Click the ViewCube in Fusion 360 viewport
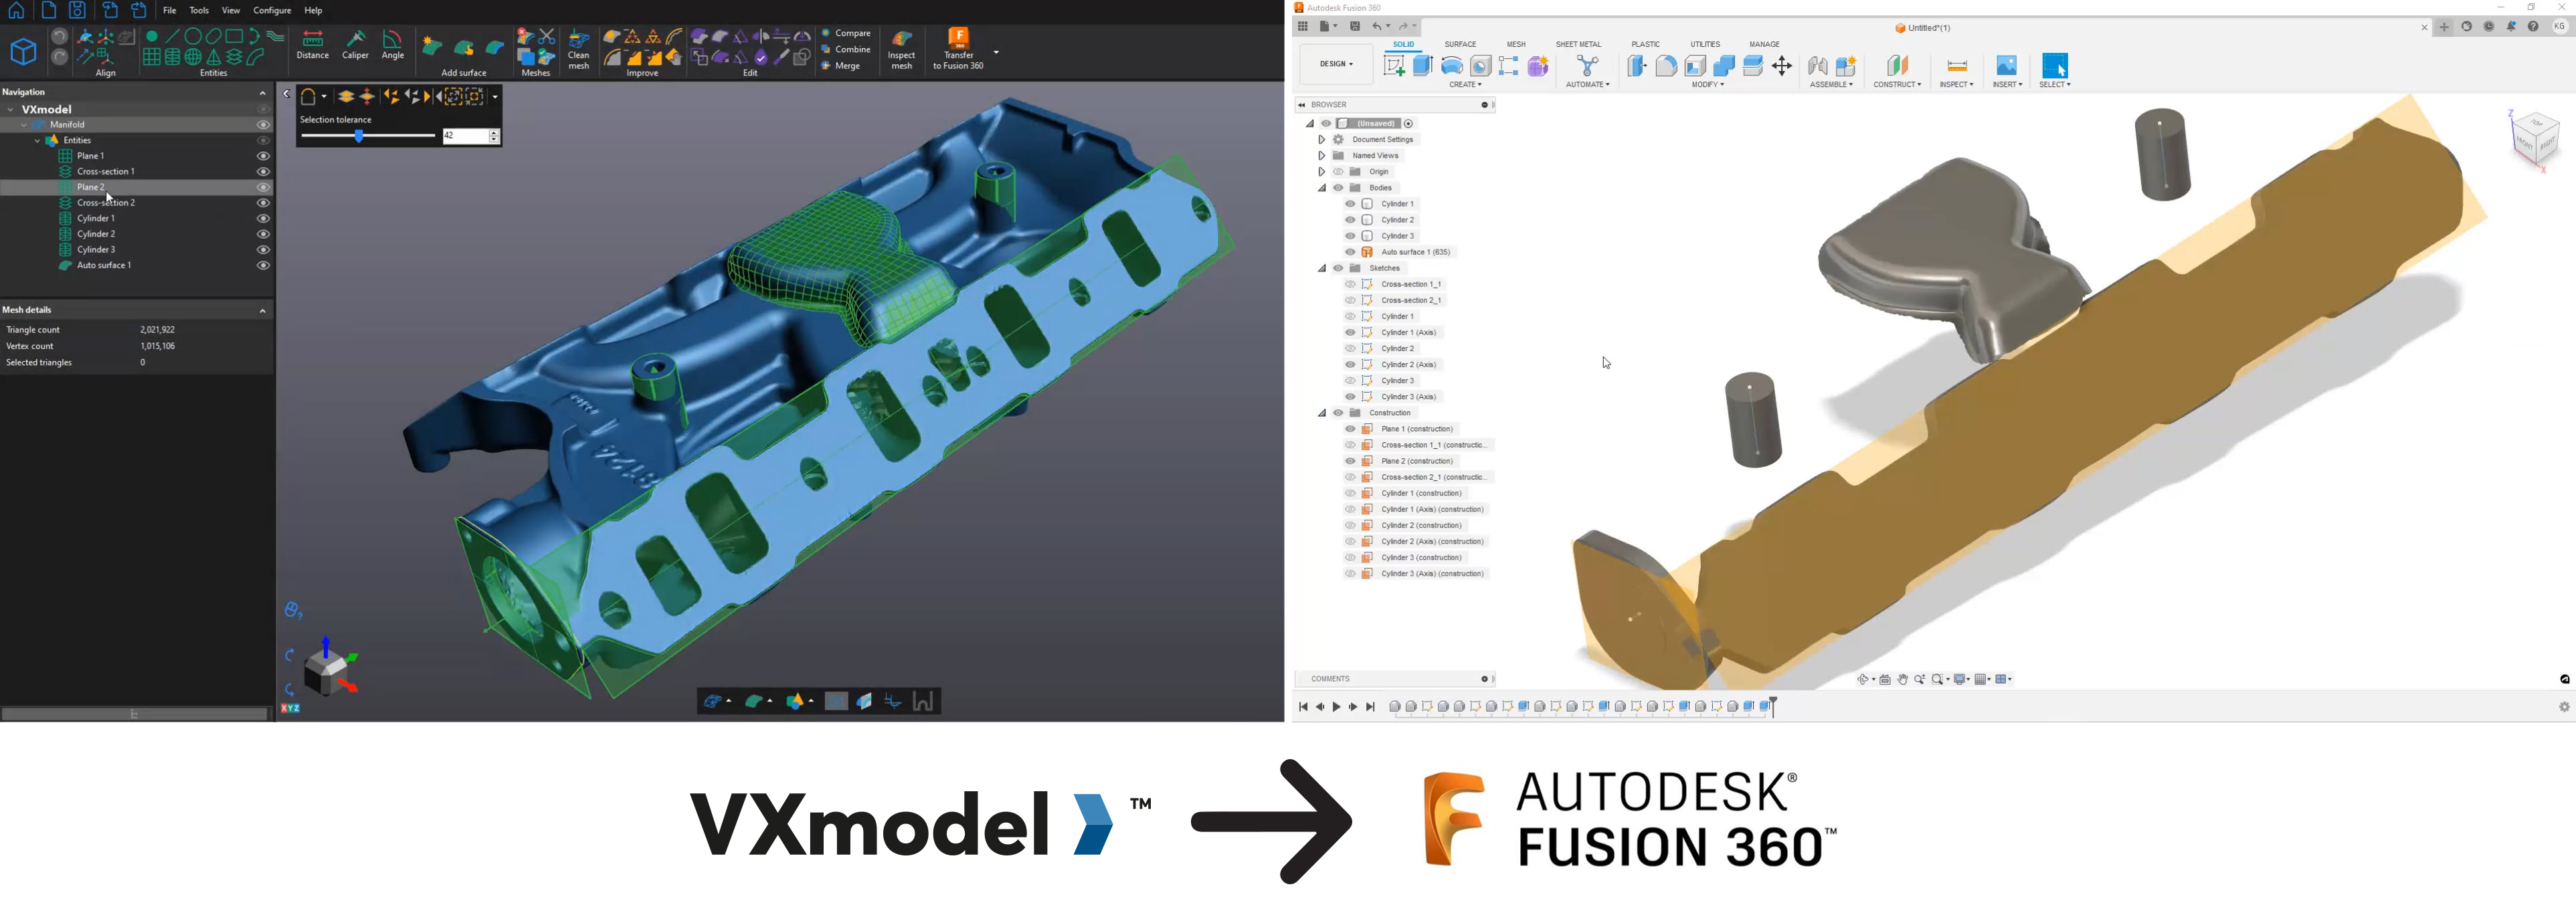This screenshot has height=919, width=2576. (x=2535, y=139)
